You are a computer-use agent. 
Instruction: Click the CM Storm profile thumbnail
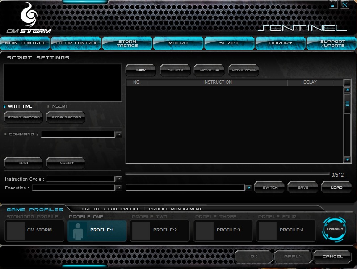coord(16,231)
